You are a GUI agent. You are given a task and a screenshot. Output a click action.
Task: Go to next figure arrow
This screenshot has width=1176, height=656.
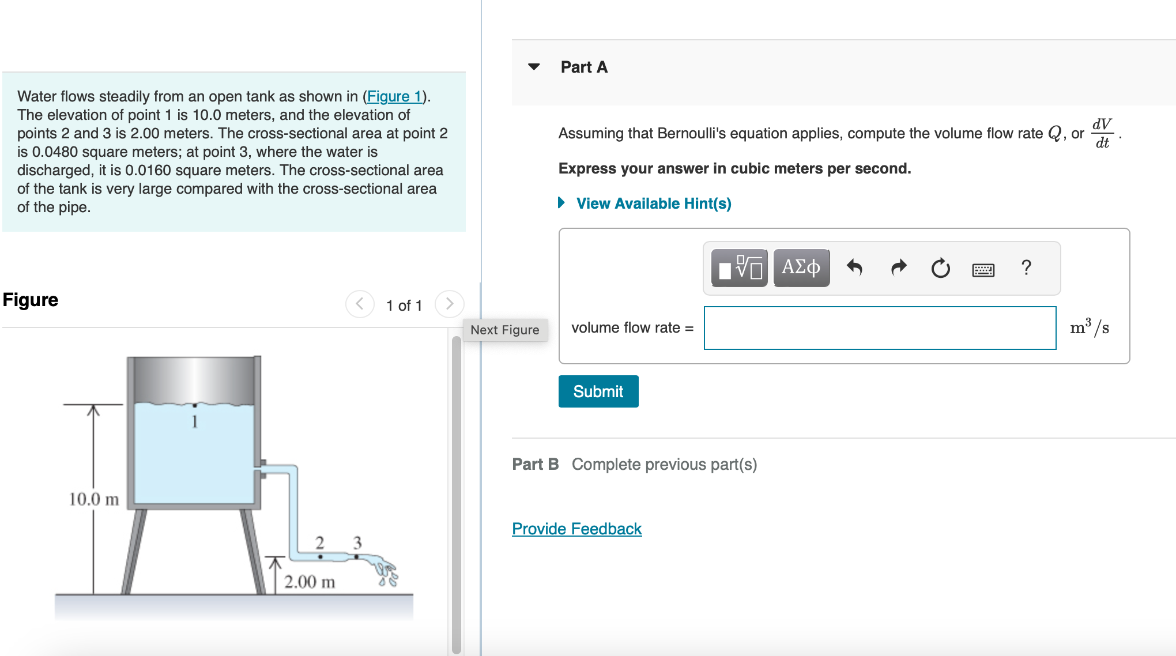[449, 304]
